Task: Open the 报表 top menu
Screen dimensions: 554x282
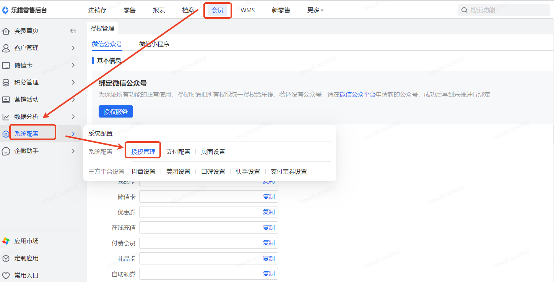Action: (159, 10)
